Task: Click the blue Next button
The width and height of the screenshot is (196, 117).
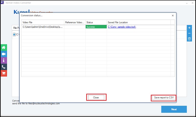Action: tap(174, 109)
